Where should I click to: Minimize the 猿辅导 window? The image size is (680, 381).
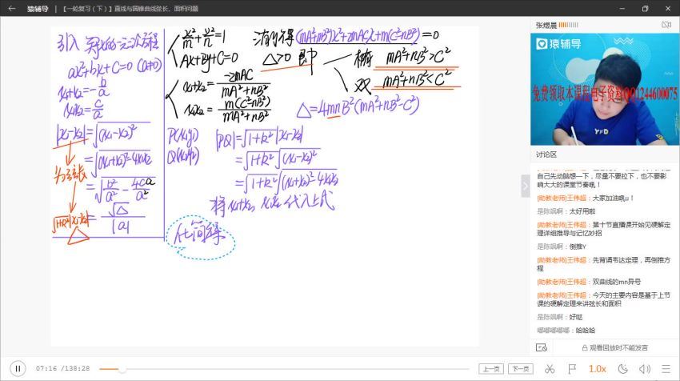622,9
